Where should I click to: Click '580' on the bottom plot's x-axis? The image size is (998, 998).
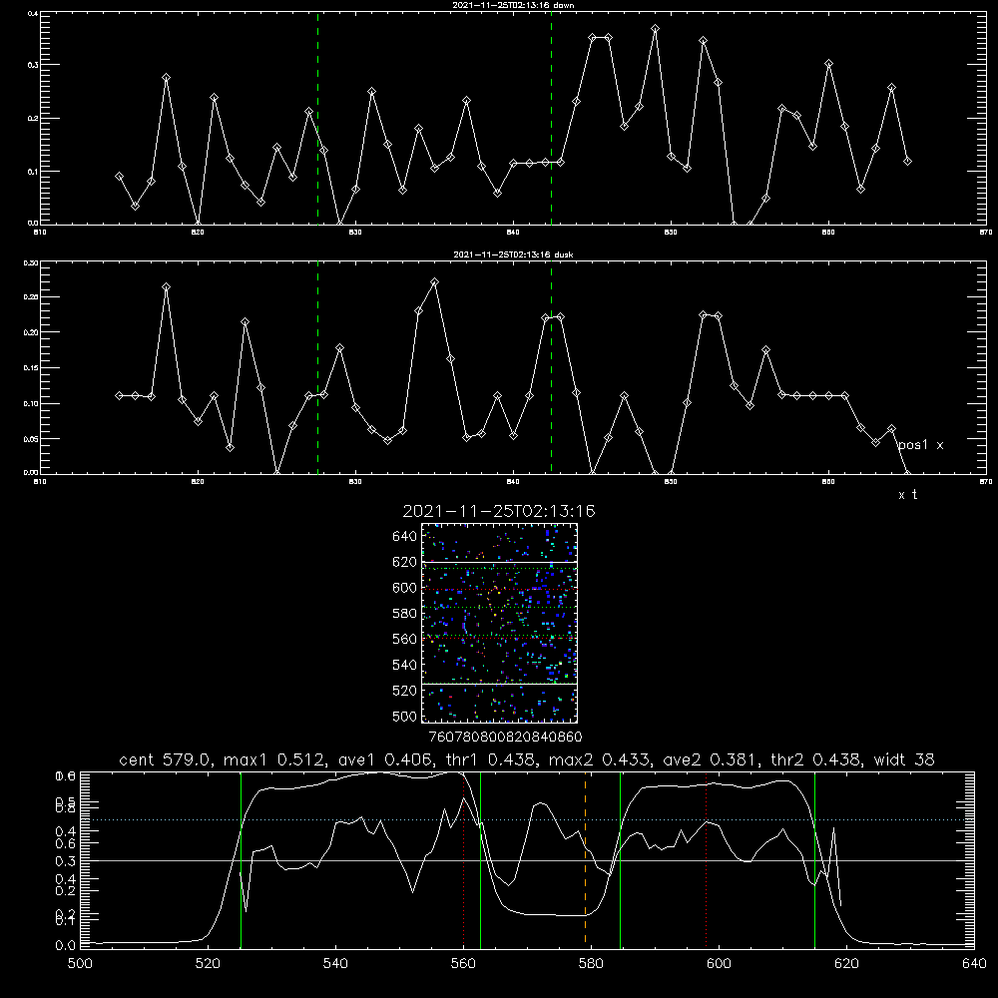tap(591, 964)
